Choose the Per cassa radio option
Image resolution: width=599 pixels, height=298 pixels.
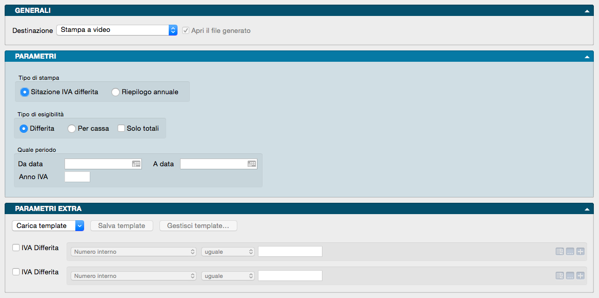tap(72, 129)
